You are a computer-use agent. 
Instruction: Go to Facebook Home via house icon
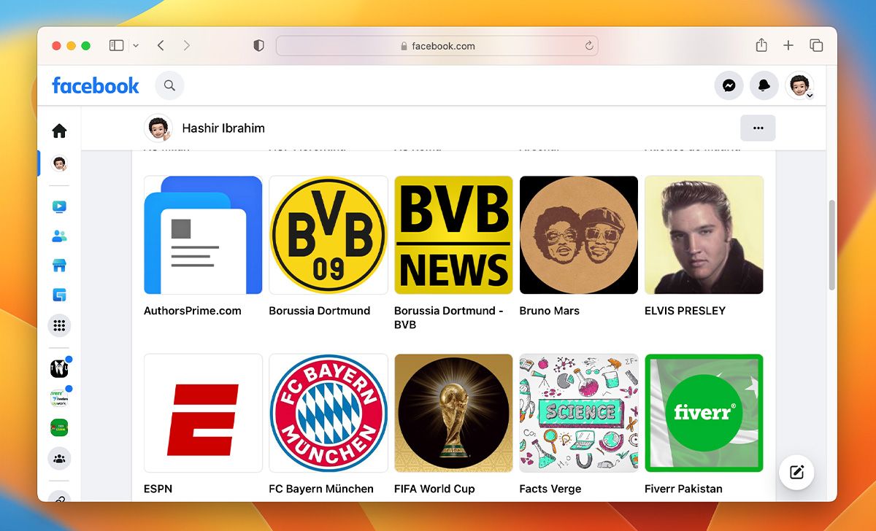pyautogui.click(x=59, y=131)
